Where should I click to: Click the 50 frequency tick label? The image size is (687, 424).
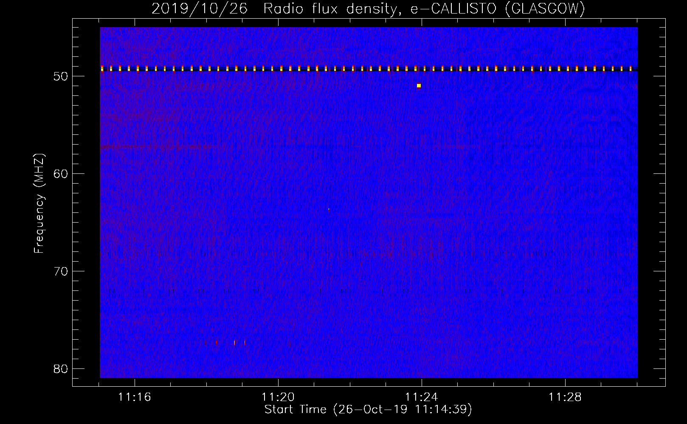point(61,76)
